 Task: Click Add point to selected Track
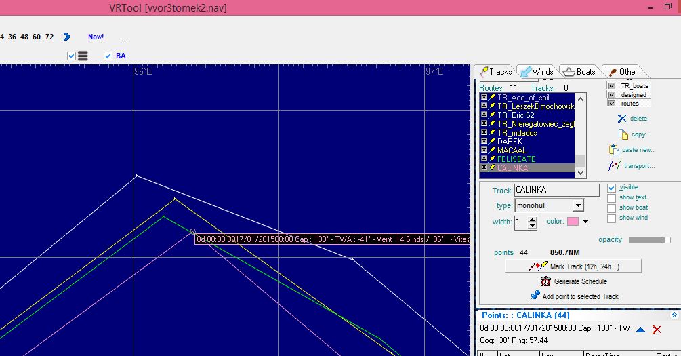coord(574,296)
